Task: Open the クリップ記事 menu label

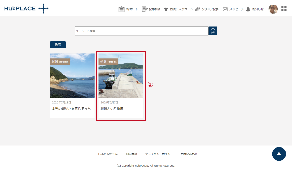Action: (x=210, y=9)
